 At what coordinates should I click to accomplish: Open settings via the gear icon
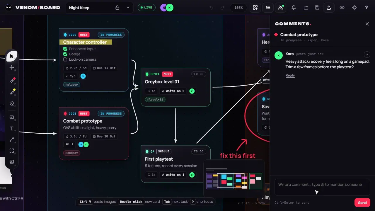tap(354, 8)
